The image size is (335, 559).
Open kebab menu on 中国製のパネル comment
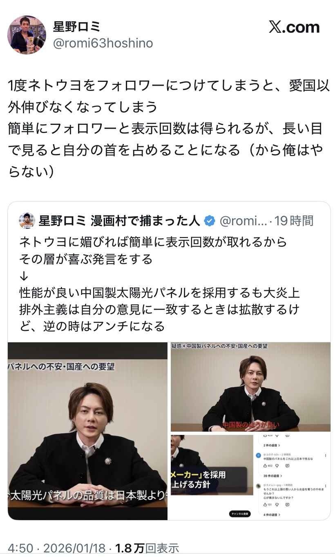point(326,455)
